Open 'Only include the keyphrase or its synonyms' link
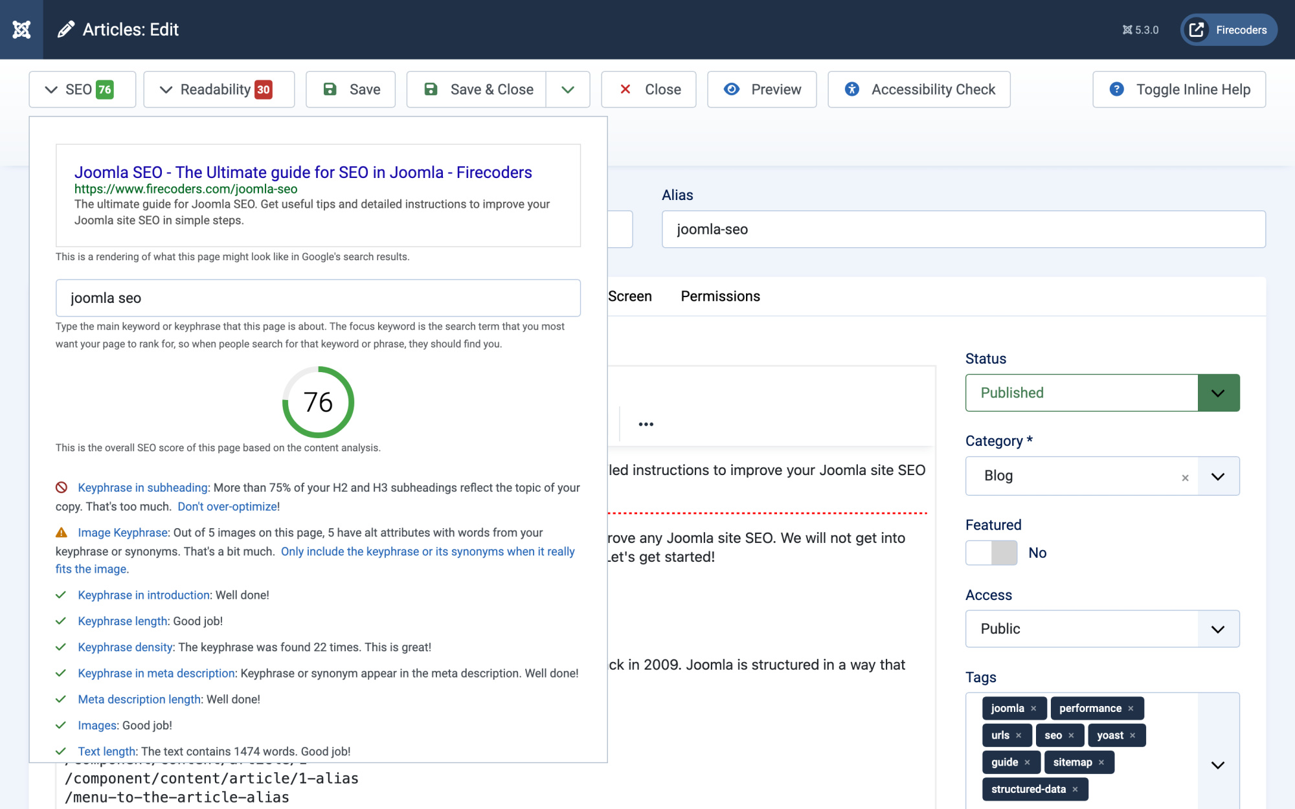1295x809 pixels. tap(428, 551)
